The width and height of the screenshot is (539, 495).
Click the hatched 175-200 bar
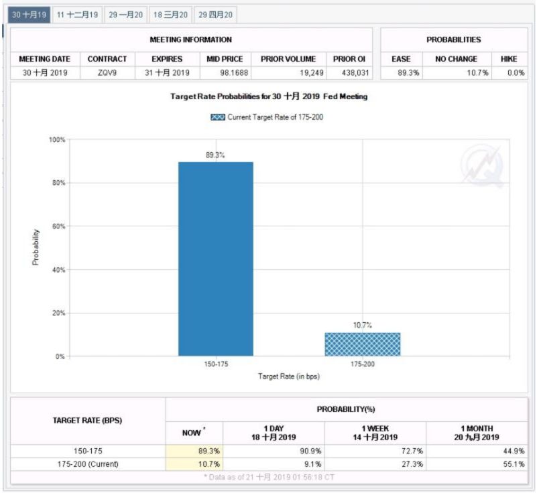click(x=363, y=345)
